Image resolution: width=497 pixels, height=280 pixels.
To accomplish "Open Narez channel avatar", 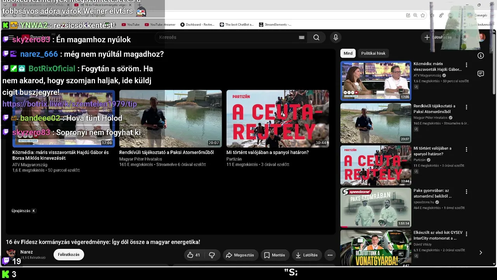I will (11, 254).
